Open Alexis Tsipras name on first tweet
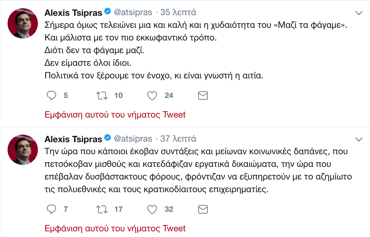Image resolution: width=370 pixels, height=237 pixels. point(73,13)
